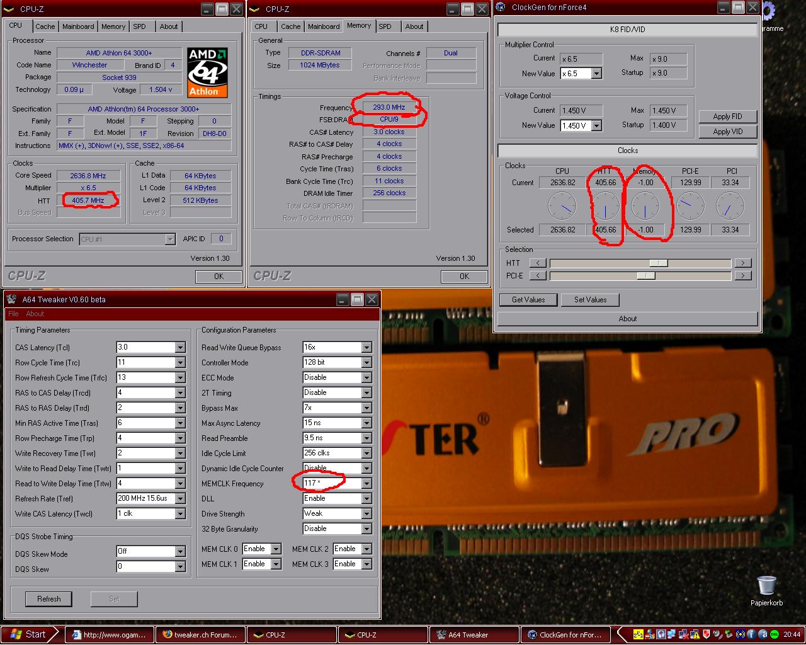Screen dimensions: 806x645
Task: Open the 2T Timing dropdown
Action: [x=366, y=393]
